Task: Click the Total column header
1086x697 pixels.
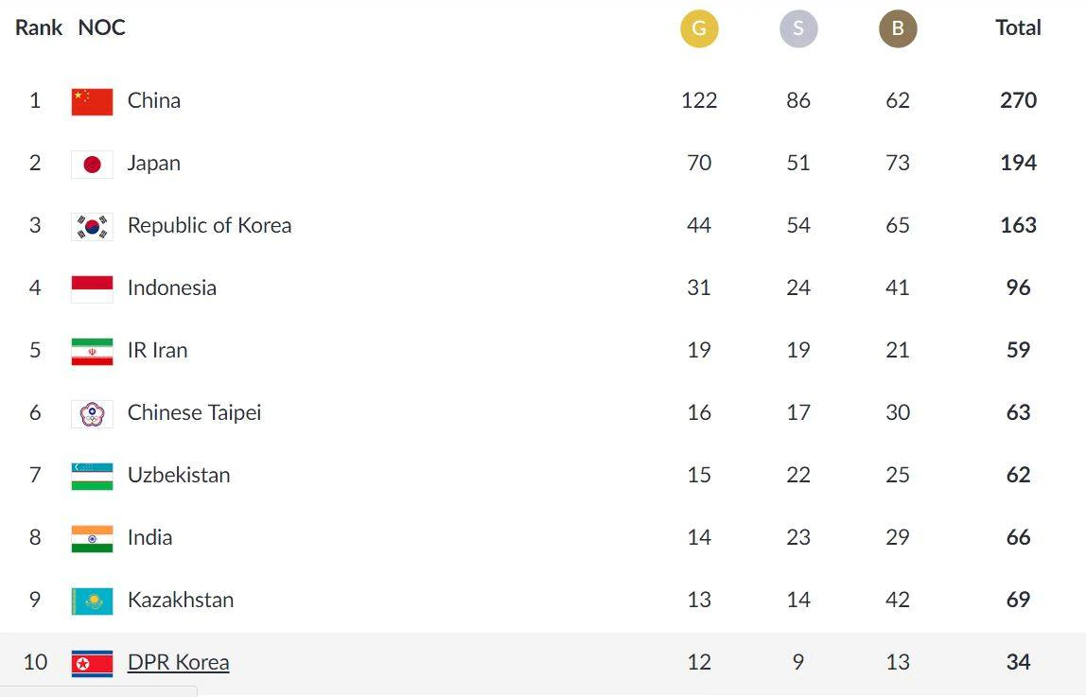Action: point(1018,27)
